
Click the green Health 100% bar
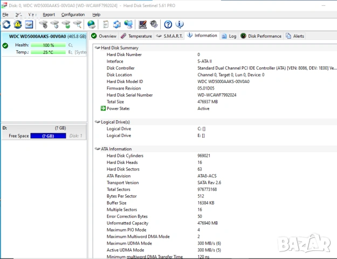tap(49, 45)
